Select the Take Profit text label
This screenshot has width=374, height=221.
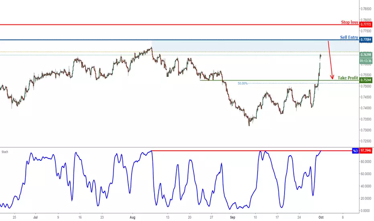tap(348, 78)
